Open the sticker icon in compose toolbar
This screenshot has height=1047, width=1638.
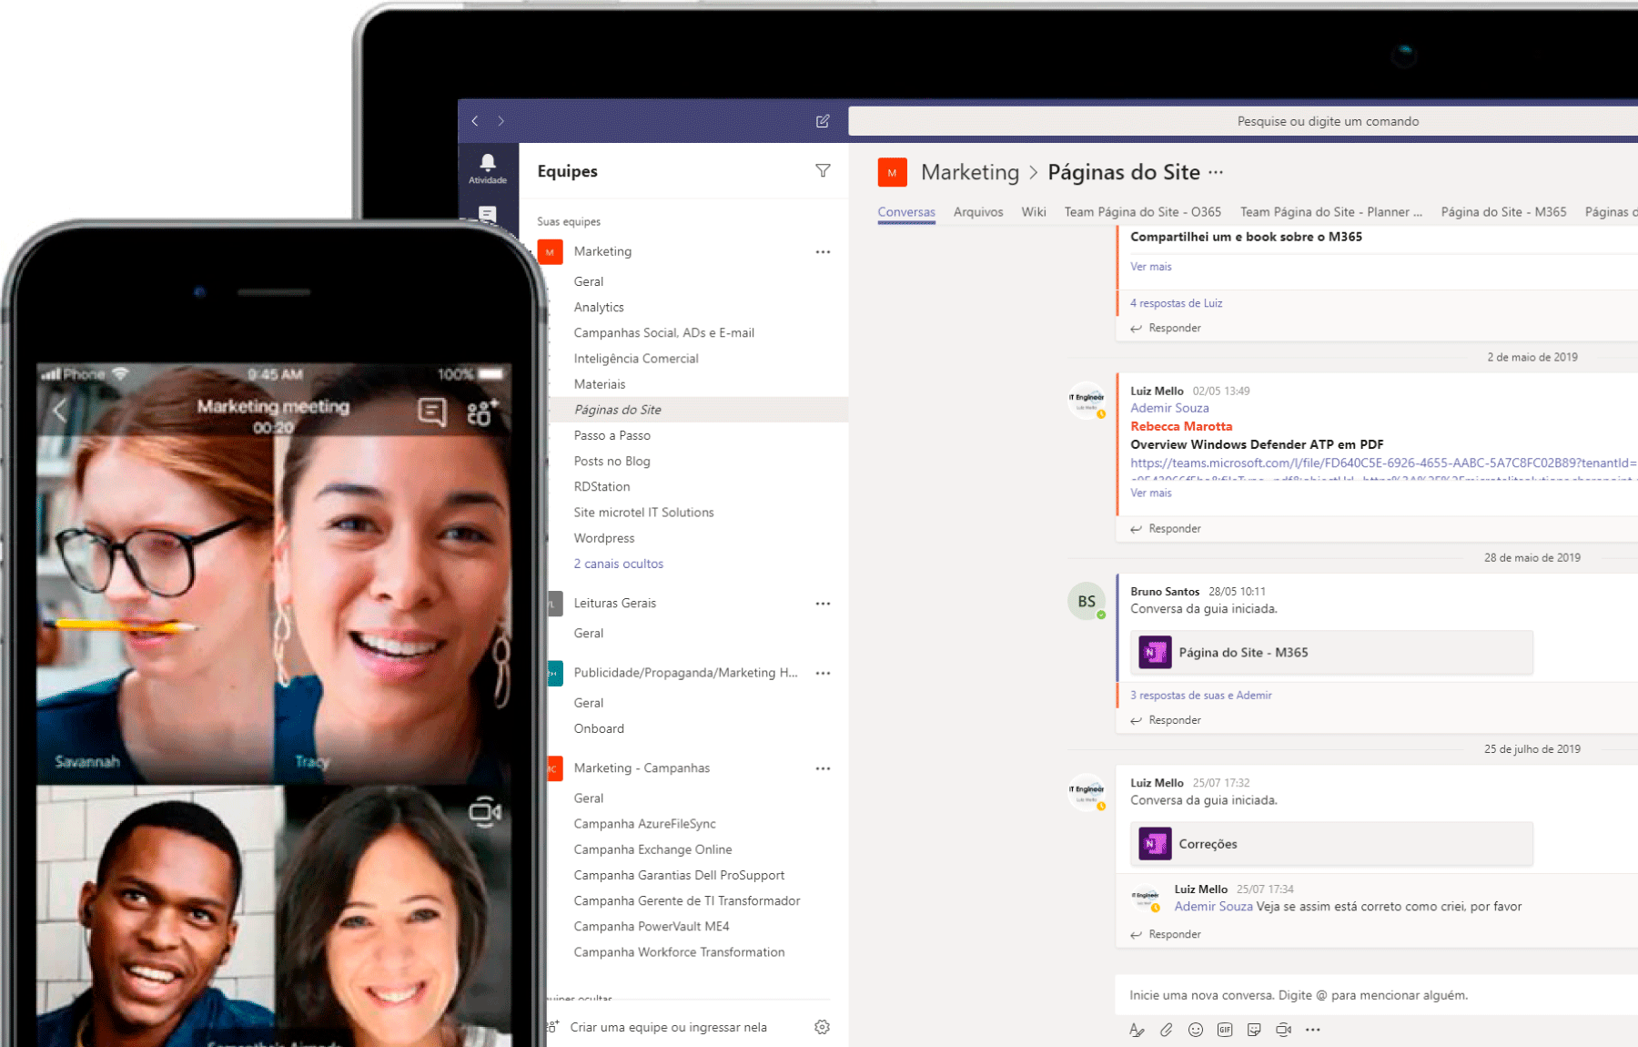pos(1254,1030)
